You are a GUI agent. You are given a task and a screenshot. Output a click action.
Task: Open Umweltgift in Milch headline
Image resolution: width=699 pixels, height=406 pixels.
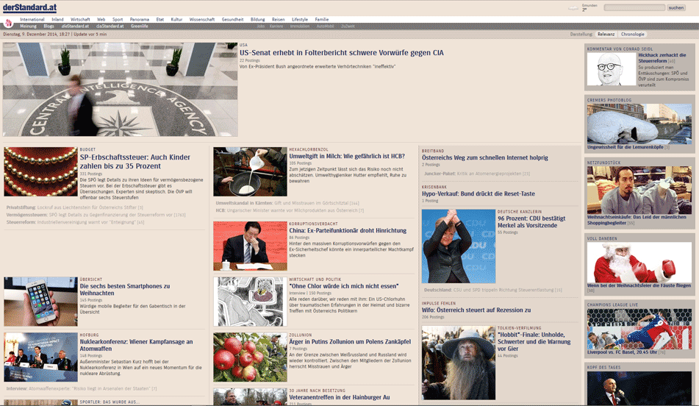(347, 156)
